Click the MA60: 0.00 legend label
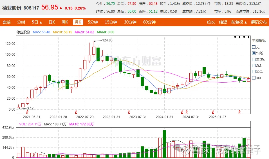 point(106,32)
